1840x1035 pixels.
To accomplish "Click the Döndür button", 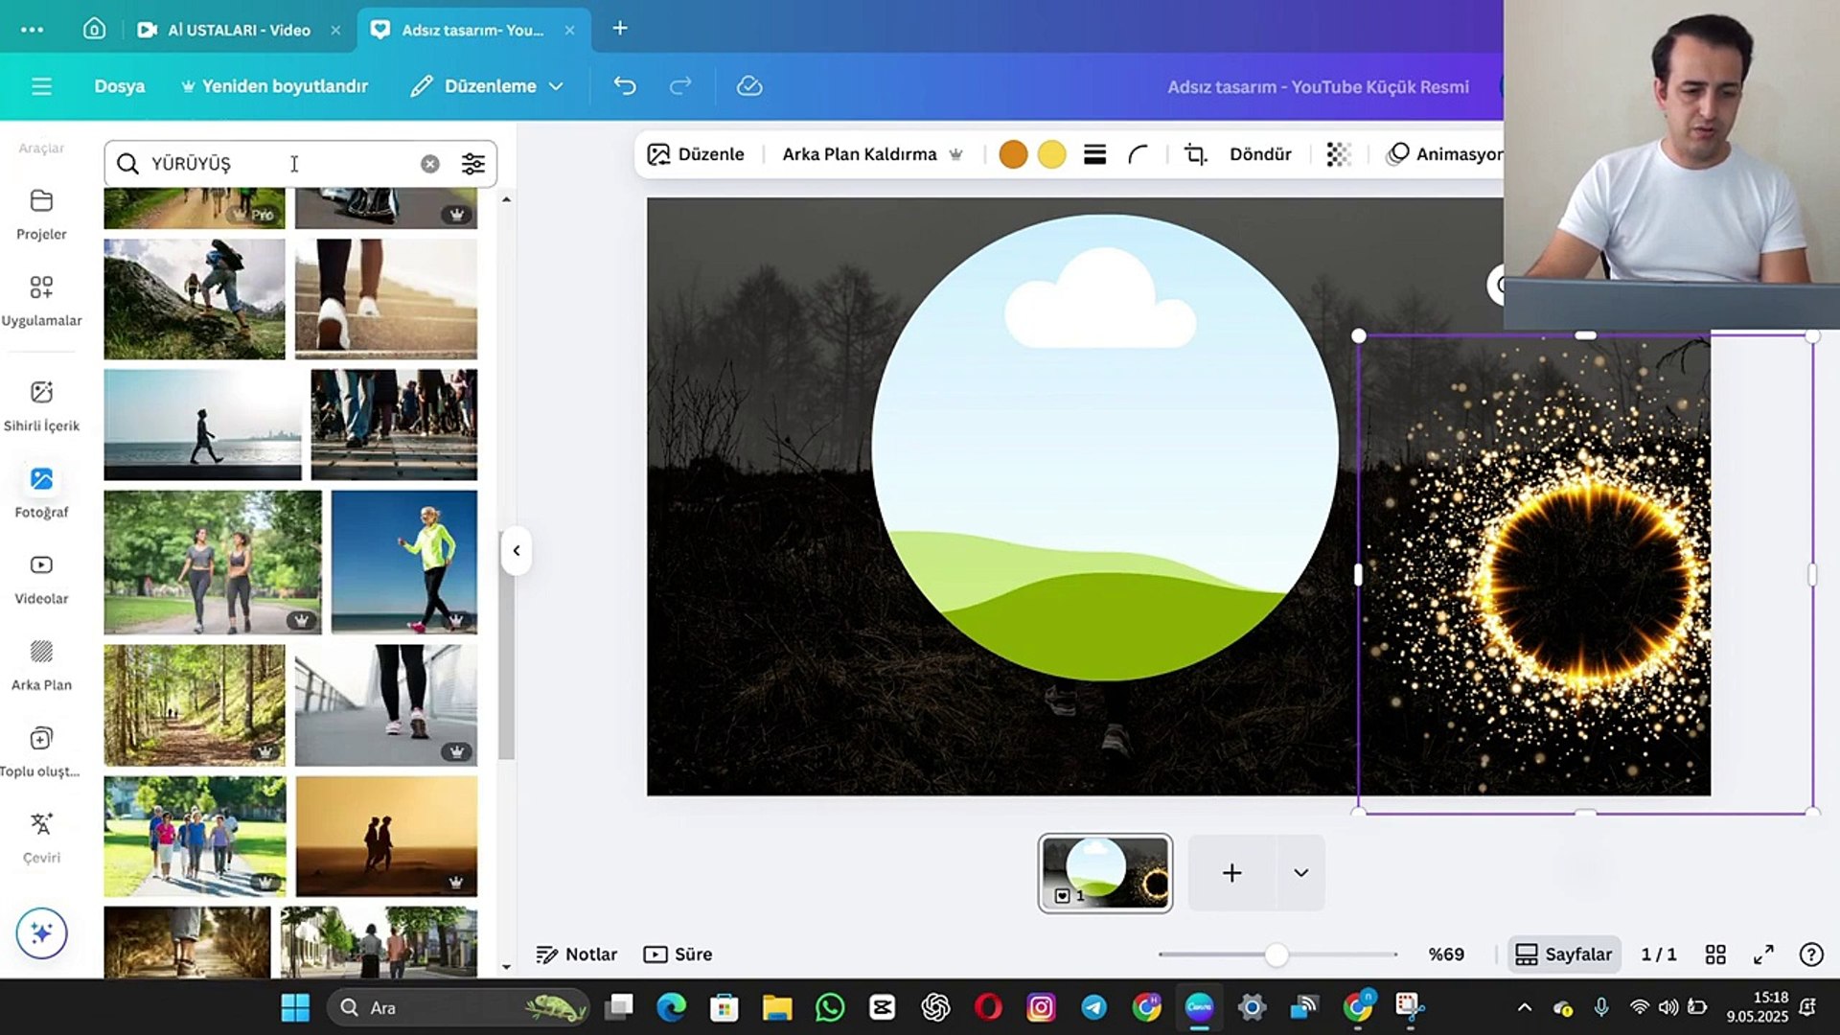I will (1259, 154).
